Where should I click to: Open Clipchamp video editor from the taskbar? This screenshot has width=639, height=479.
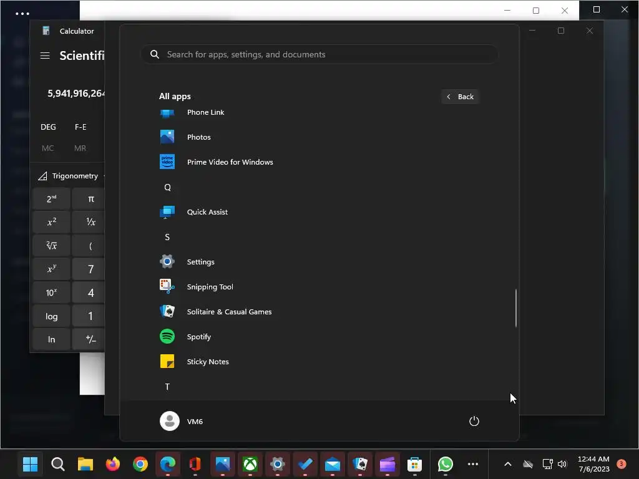387,464
